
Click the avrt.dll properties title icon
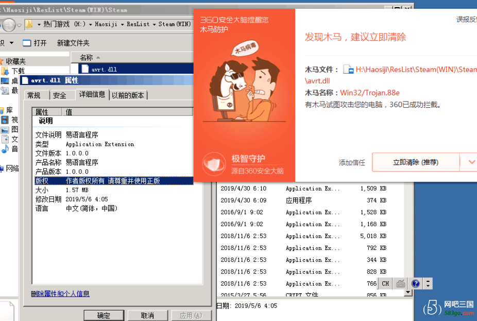(25, 80)
